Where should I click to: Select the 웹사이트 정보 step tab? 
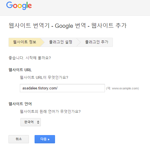coord(25,42)
